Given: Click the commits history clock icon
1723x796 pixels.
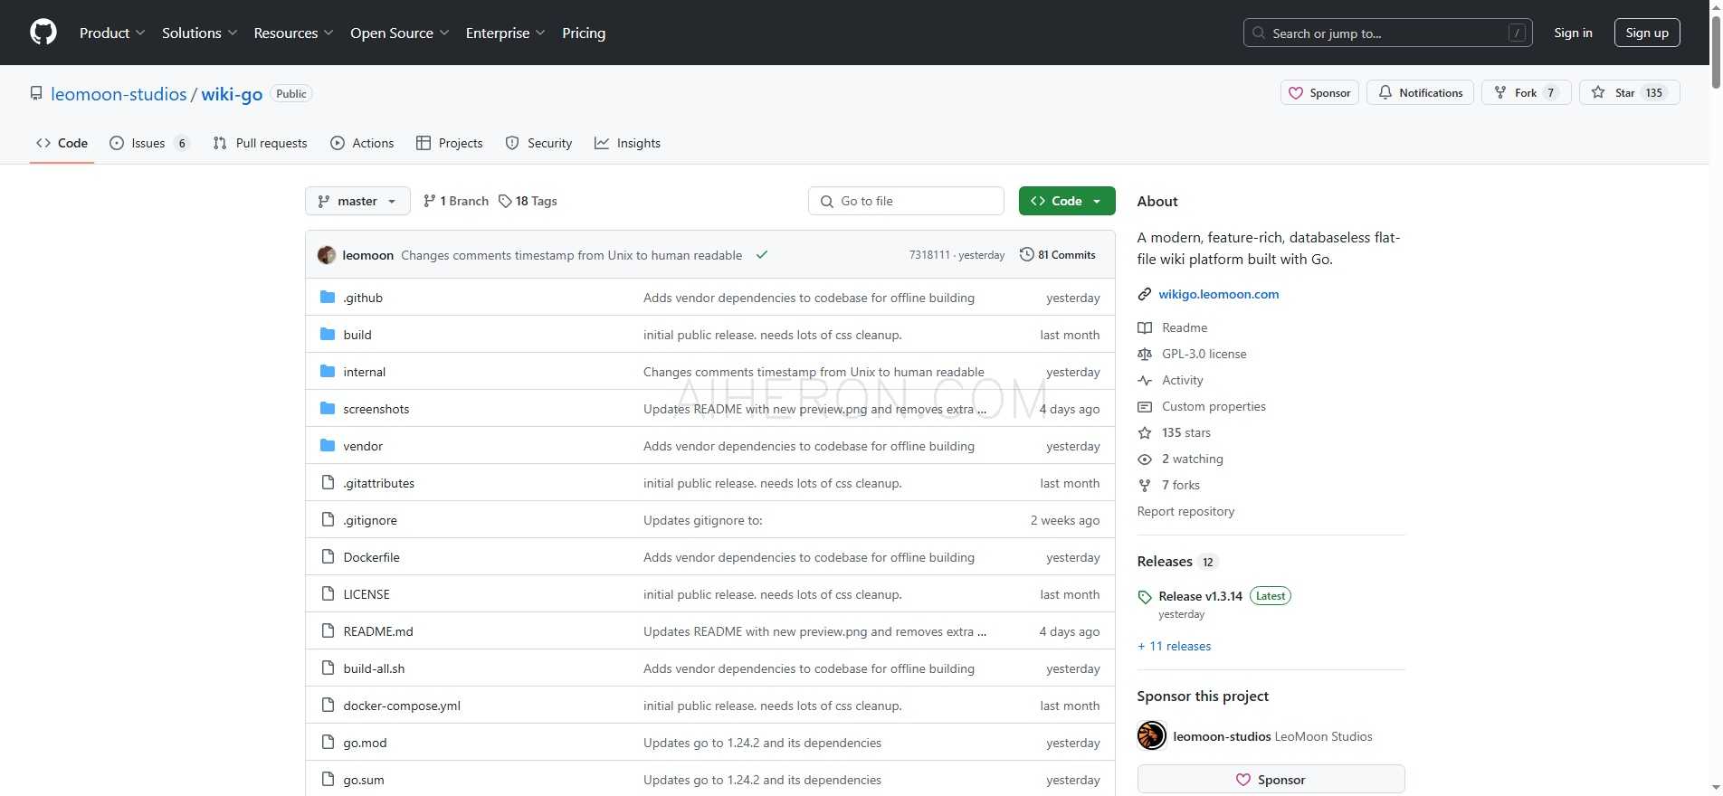Looking at the screenshot, I should tap(1026, 254).
